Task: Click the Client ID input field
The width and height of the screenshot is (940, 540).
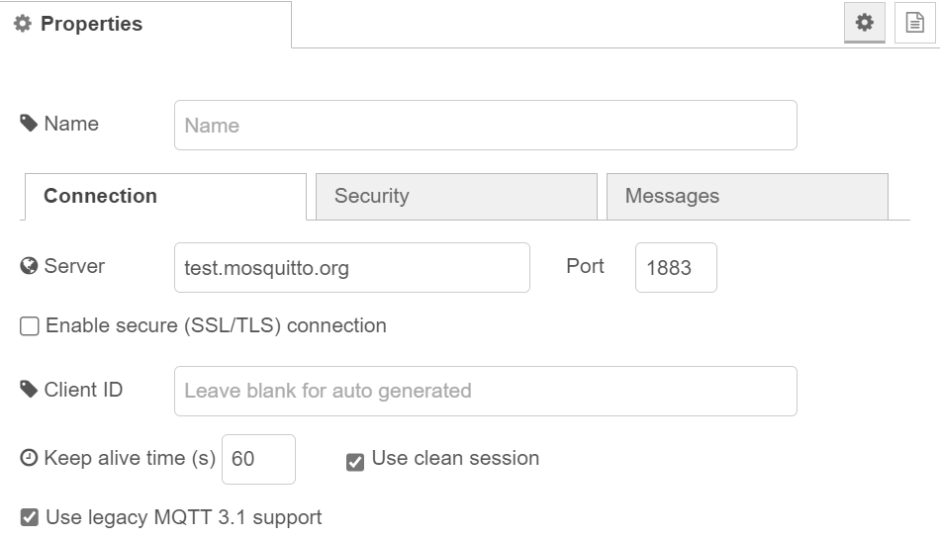Action: [485, 391]
